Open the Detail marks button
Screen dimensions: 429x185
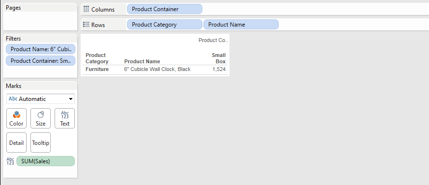[16, 142]
